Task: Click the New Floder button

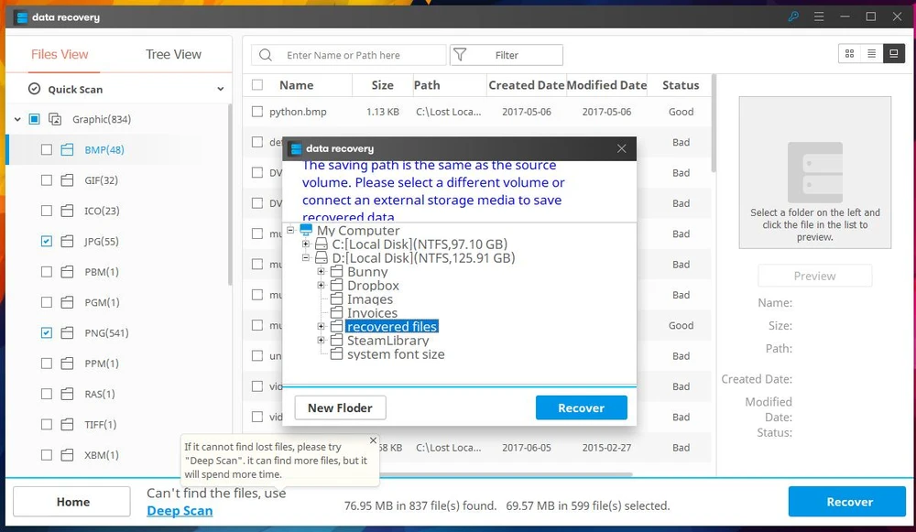Action: click(340, 407)
